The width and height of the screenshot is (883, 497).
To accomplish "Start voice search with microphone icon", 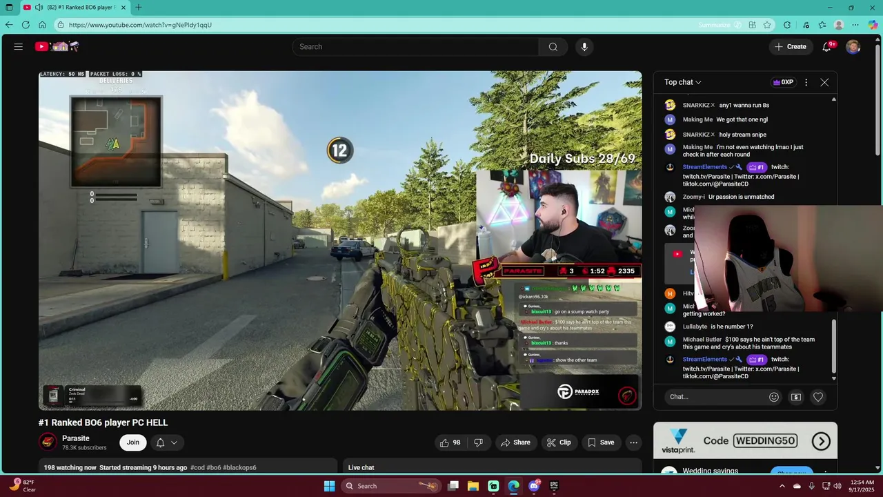I will coord(584,47).
